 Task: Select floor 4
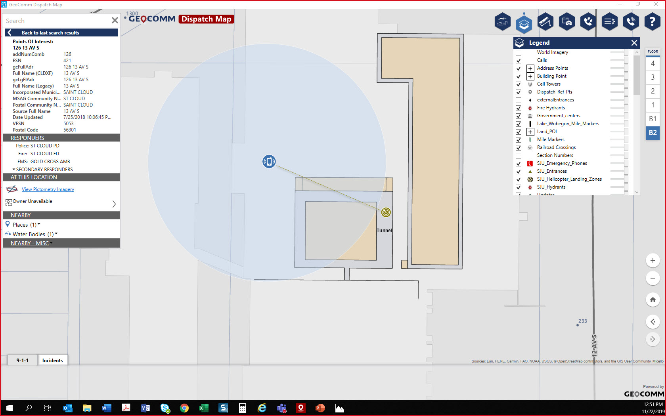click(x=653, y=63)
